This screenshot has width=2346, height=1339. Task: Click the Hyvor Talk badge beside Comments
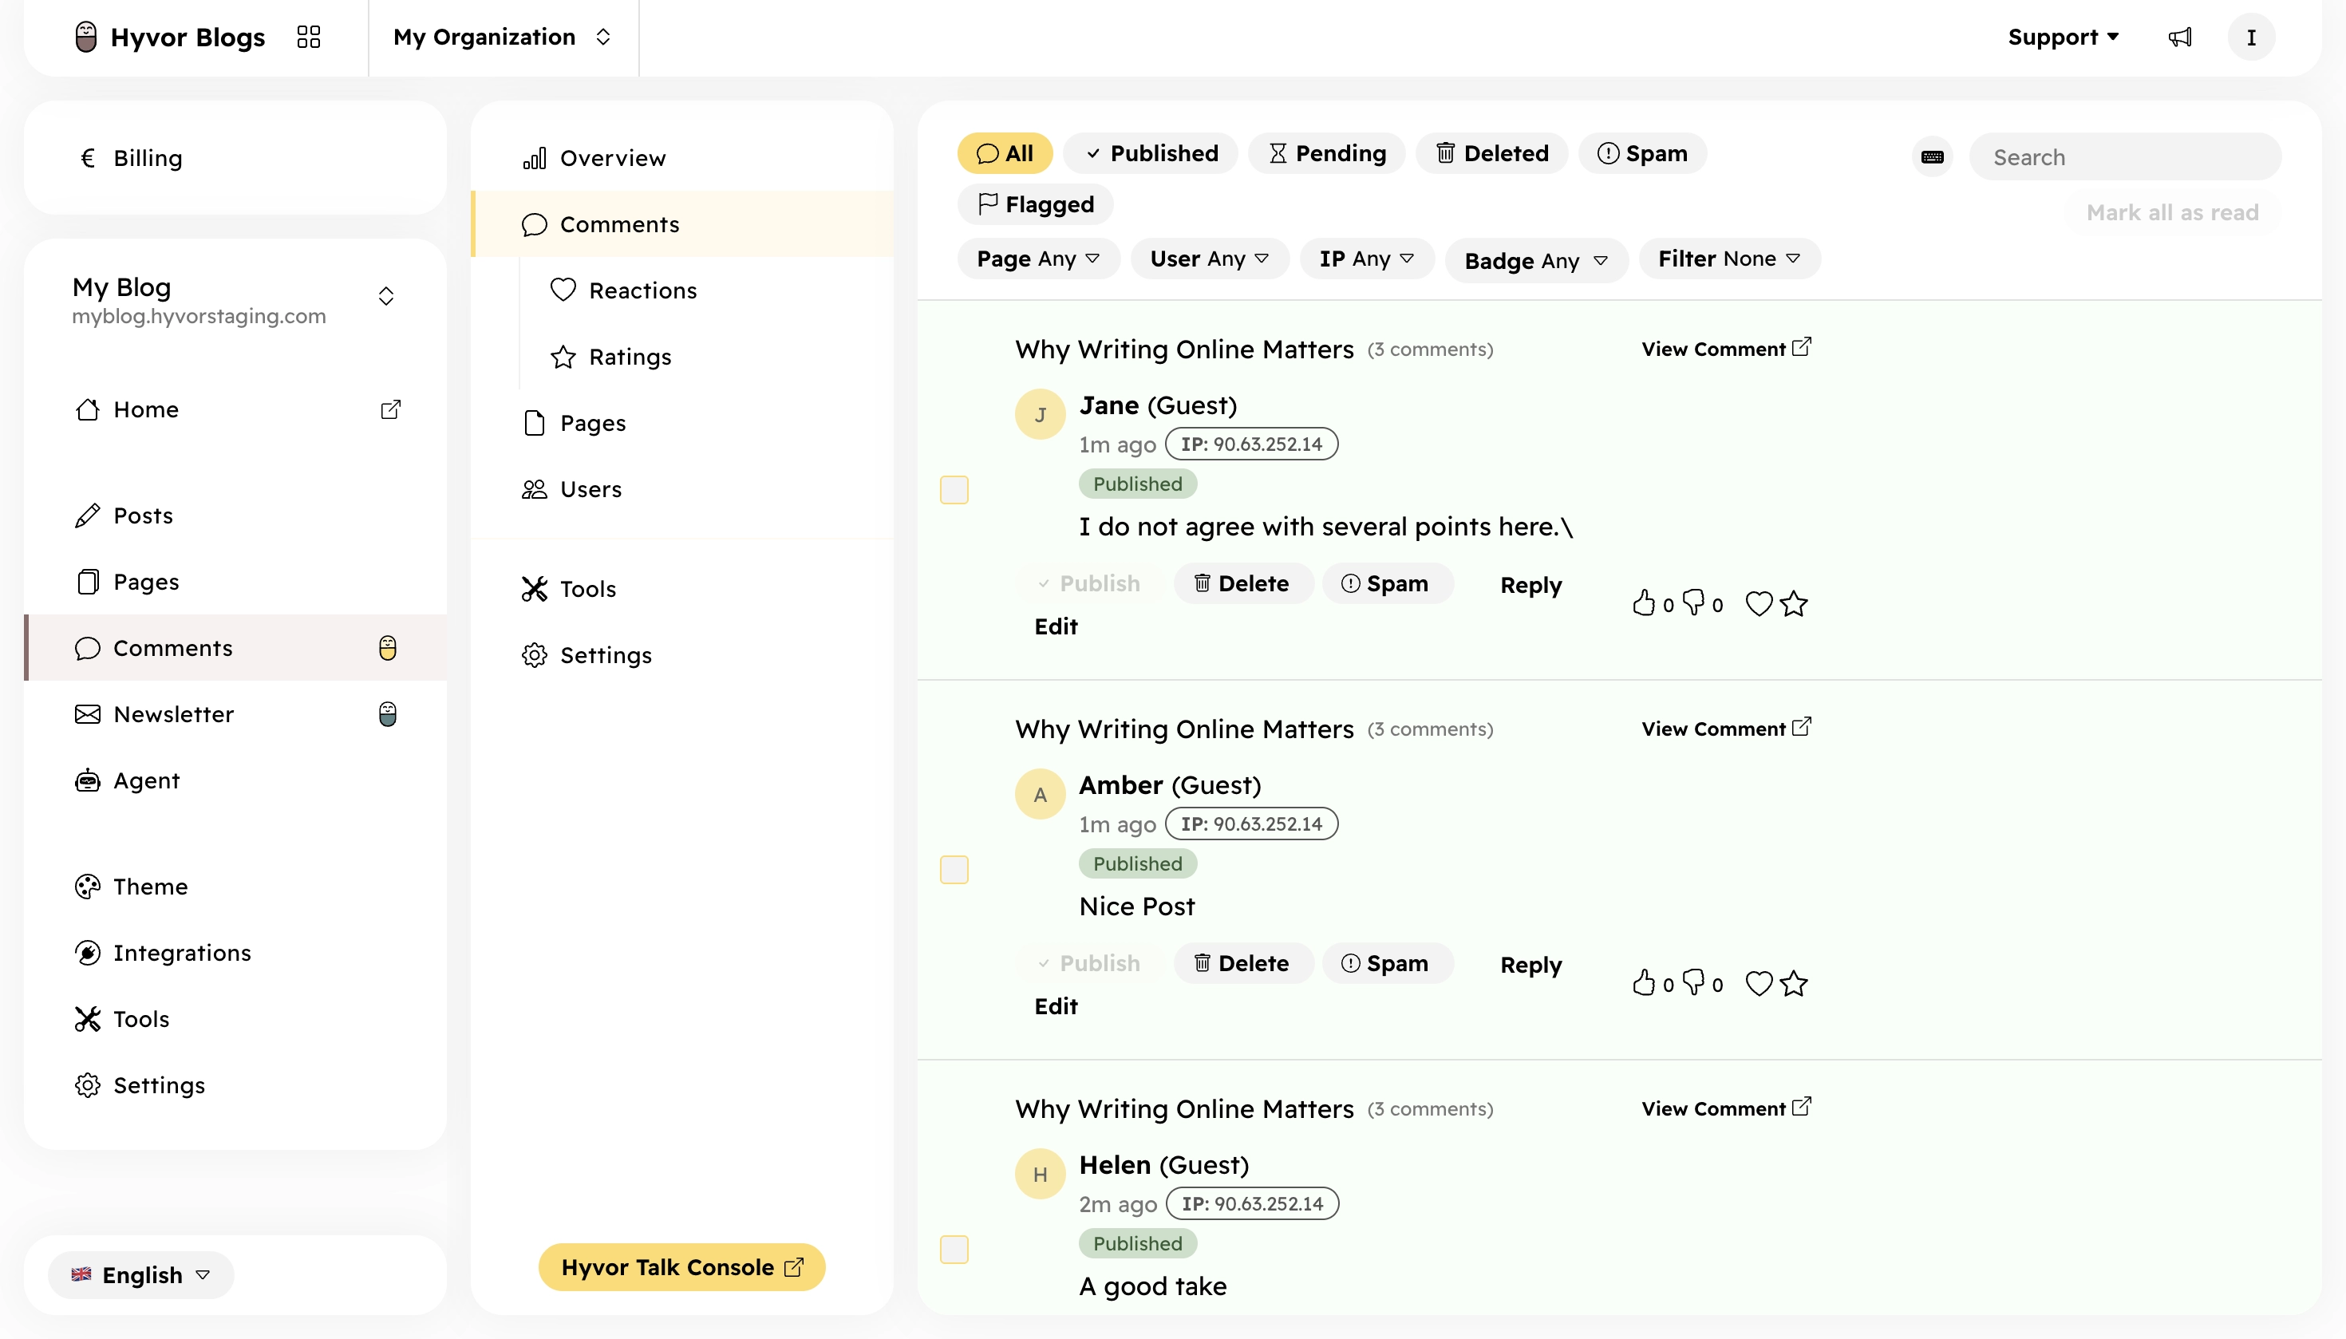pos(387,648)
